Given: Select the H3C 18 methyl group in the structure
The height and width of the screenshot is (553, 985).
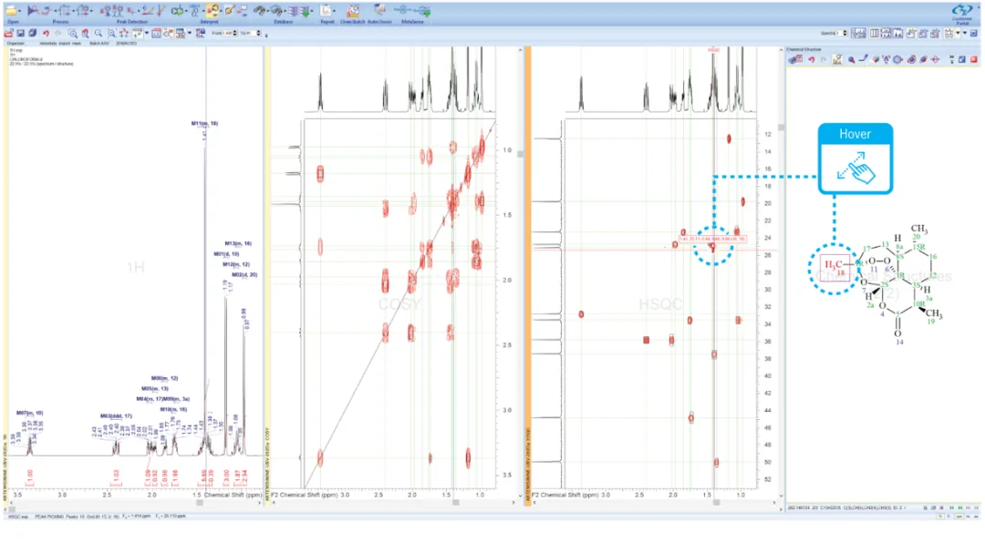Looking at the screenshot, I should (835, 268).
